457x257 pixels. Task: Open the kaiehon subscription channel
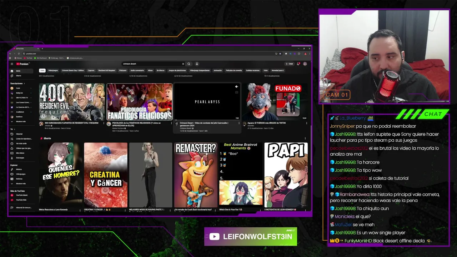21,117
